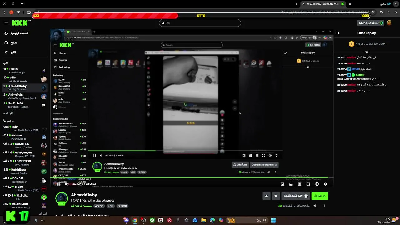Click the green Subscribe button
Screen dimensions: 400x225
(320, 196)
